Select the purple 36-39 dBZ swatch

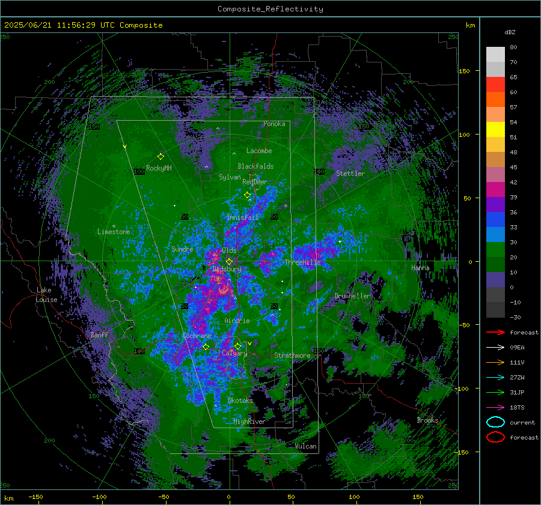(x=495, y=204)
